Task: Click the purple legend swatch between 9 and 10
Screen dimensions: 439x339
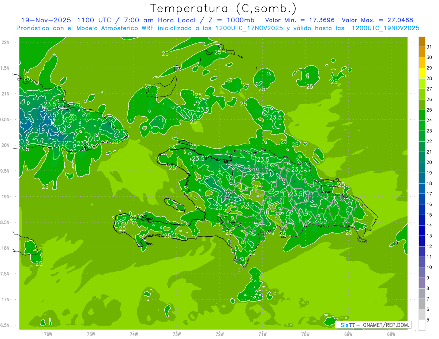Action: click(x=422, y=272)
